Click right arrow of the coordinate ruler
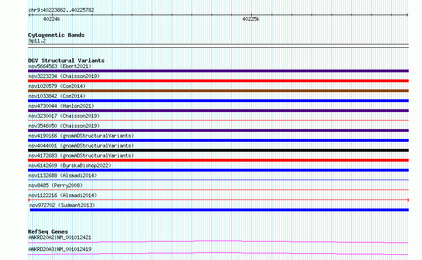Screen dimensions: 422x260 click(x=407, y=15)
